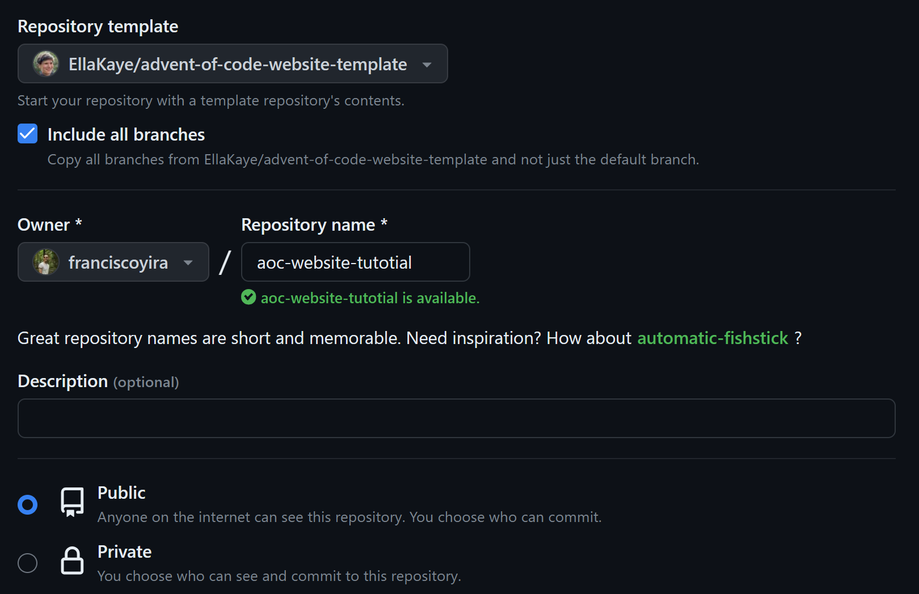Click the EllaKaye template avatar icon
Viewport: 919px width, 594px height.
(46, 64)
